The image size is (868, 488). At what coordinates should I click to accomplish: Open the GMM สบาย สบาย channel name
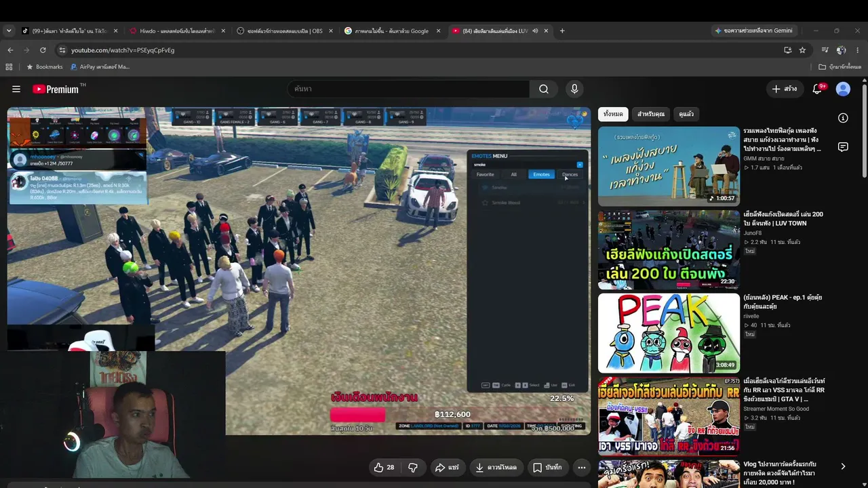point(764,159)
